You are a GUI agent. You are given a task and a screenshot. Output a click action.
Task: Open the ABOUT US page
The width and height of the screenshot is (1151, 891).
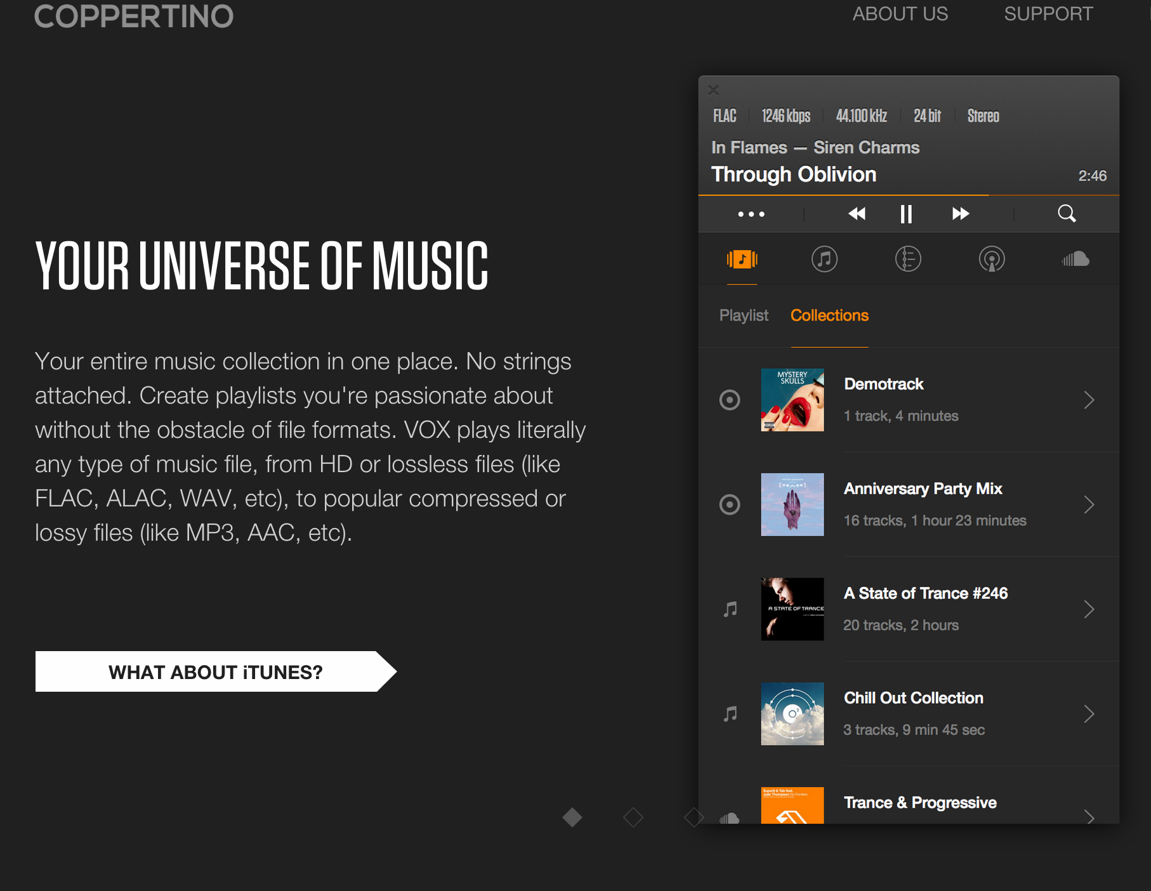click(x=900, y=14)
